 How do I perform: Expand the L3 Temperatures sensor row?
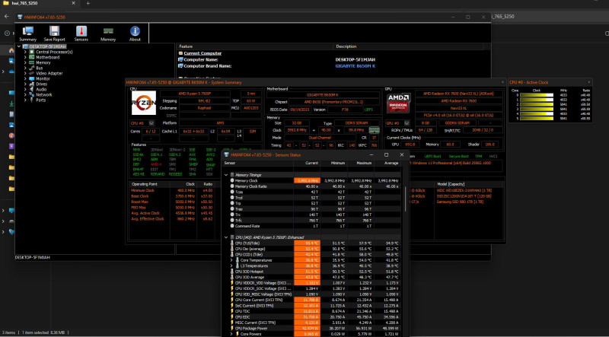point(232,265)
